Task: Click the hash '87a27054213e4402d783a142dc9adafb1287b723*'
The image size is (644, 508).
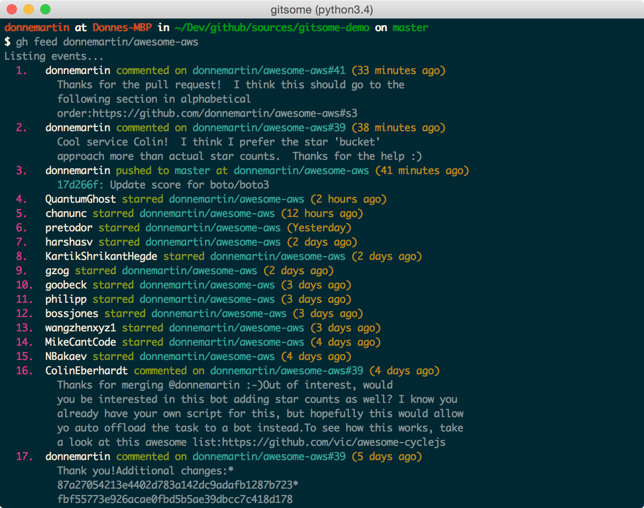Action: (178, 485)
